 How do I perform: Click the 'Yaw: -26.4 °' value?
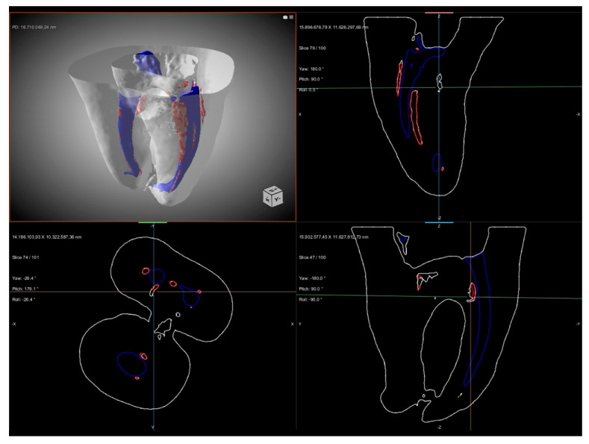click(24, 278)
